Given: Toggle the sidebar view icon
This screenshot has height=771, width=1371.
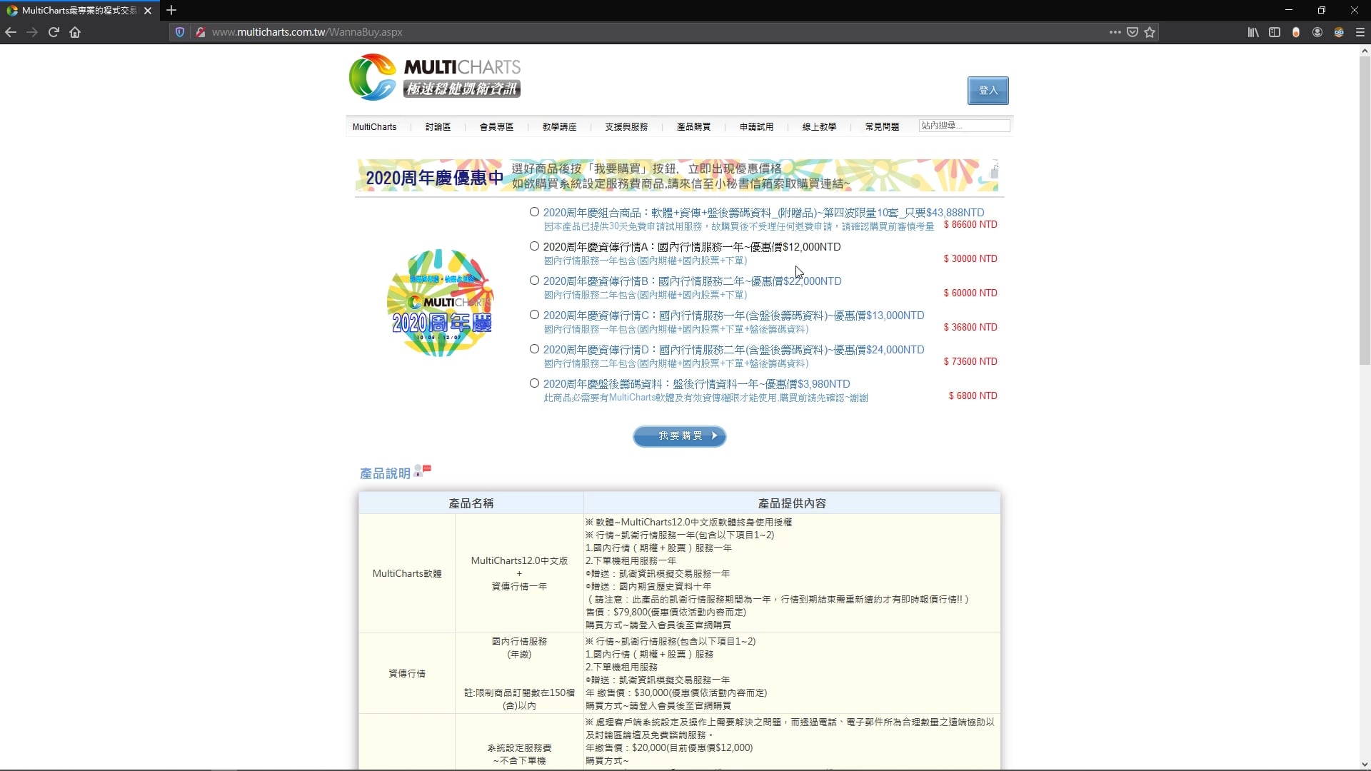Looking at the screenshot, I should click(x=1275, y=32).
